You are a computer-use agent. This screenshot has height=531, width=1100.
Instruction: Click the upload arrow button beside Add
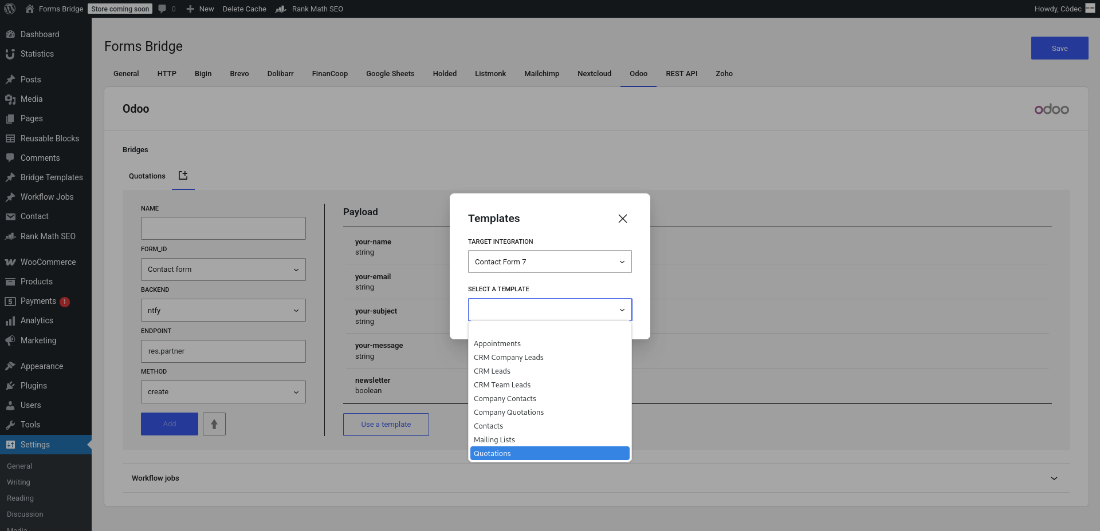click(x=214, y=424)
